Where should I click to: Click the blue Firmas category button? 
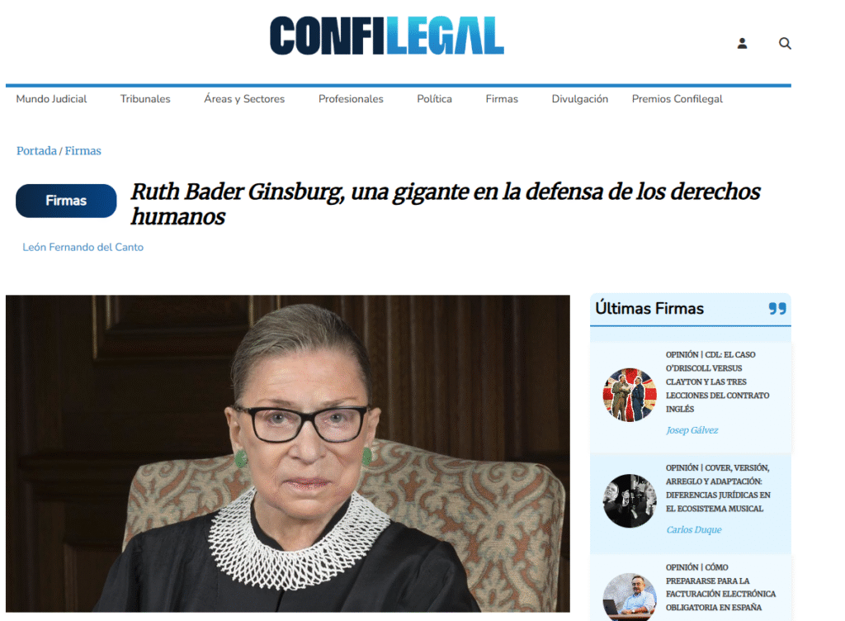coord(66,201)
